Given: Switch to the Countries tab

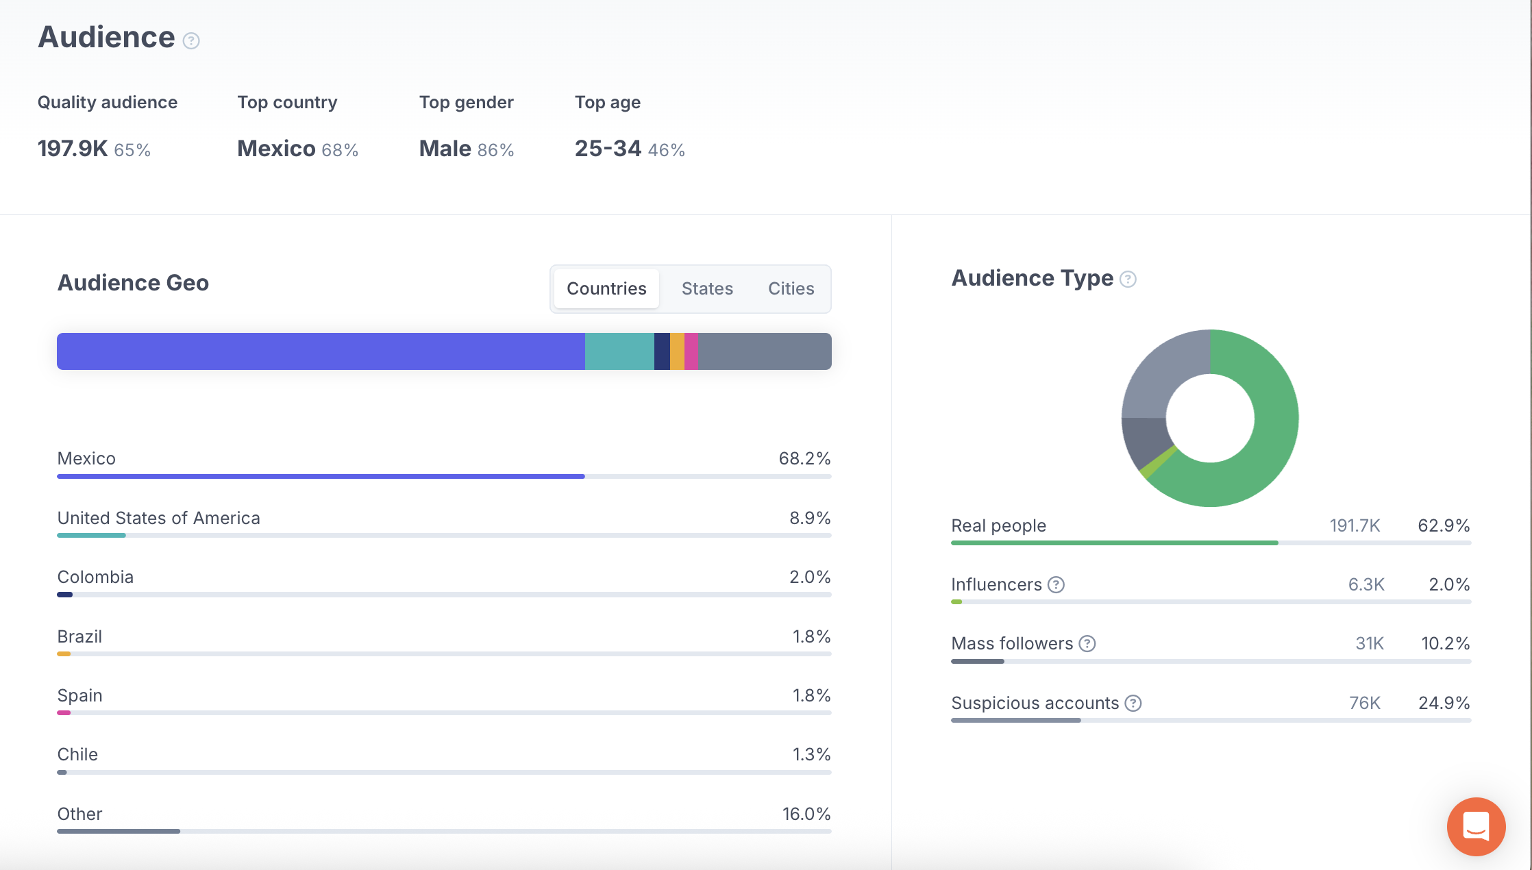Looking at the screenshot, I should 606,289.
